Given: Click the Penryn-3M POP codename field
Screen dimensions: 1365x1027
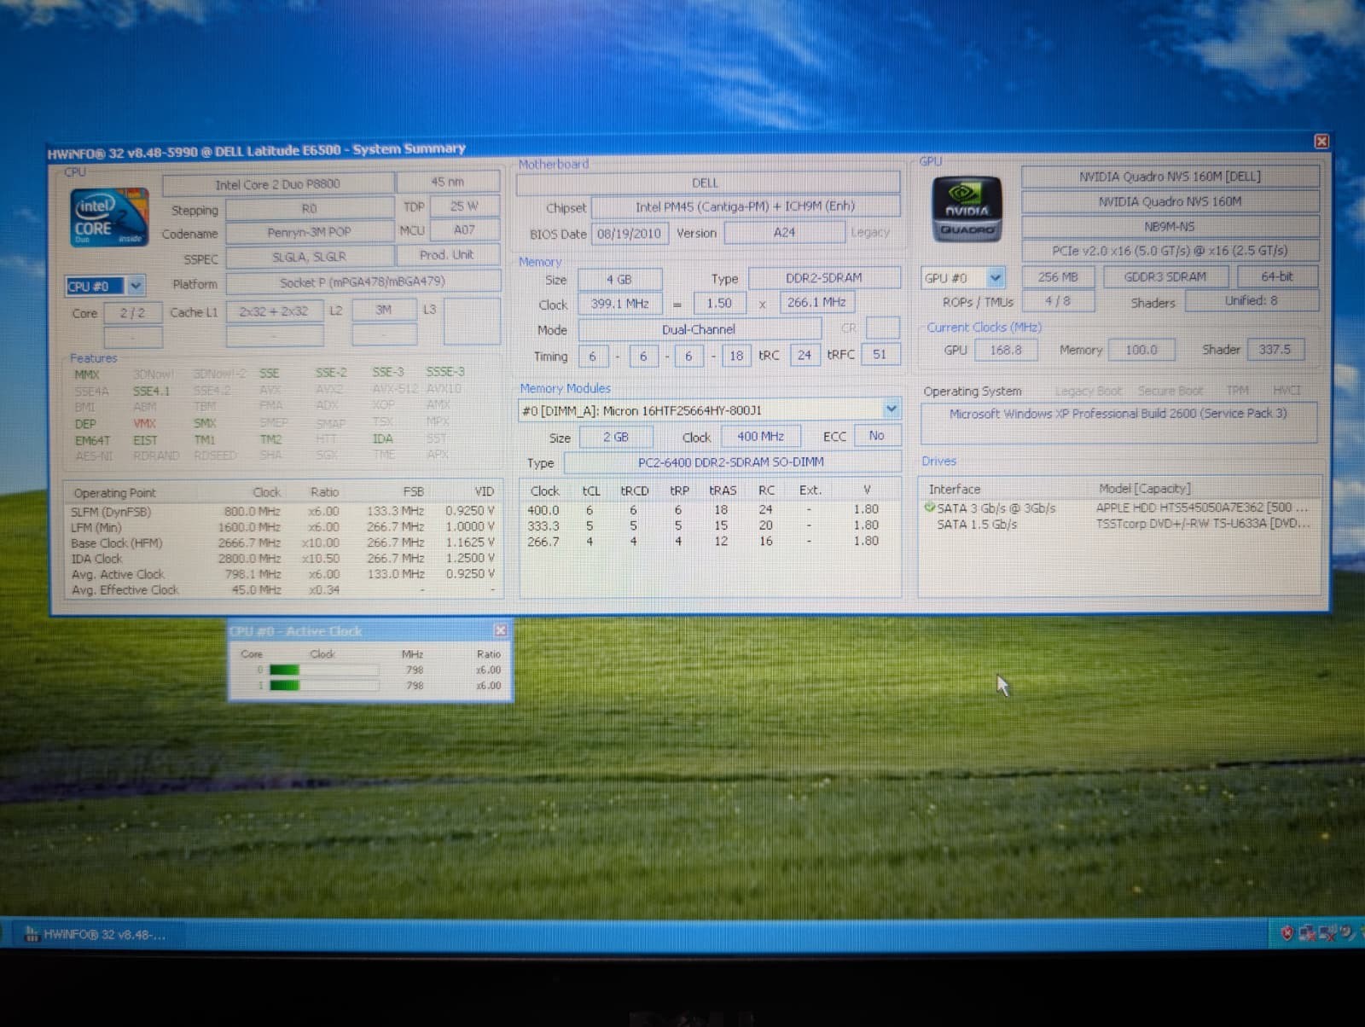Looking at the screenshot, I should click(x=309, y=232).
